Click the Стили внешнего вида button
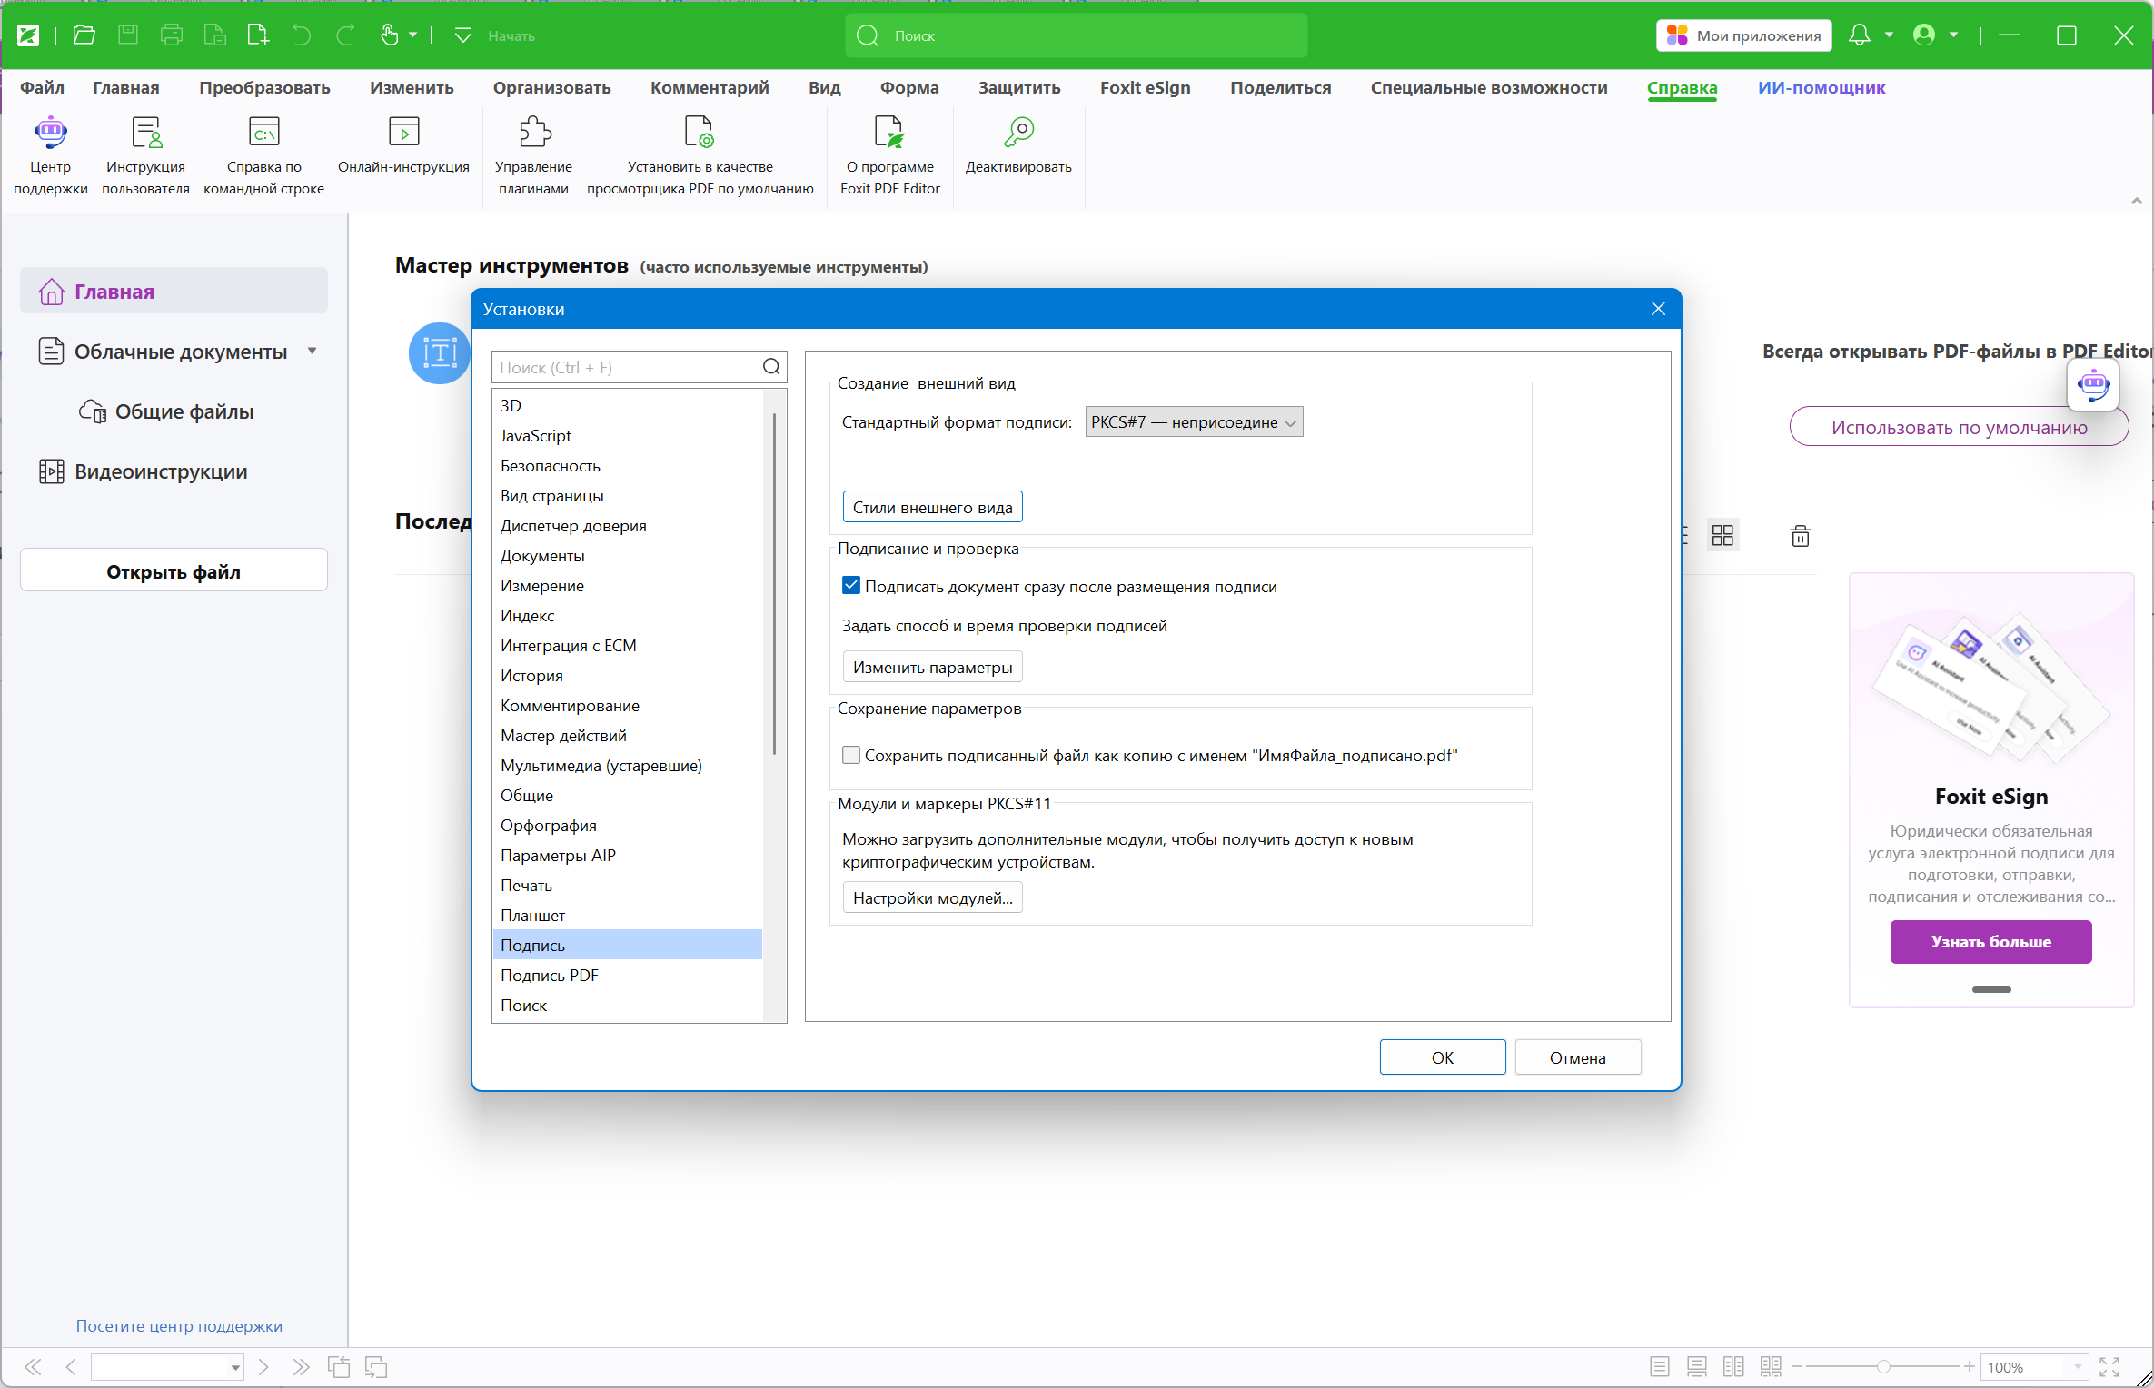The width and height of the screenshot is (2154, 1388). [932, 508]
